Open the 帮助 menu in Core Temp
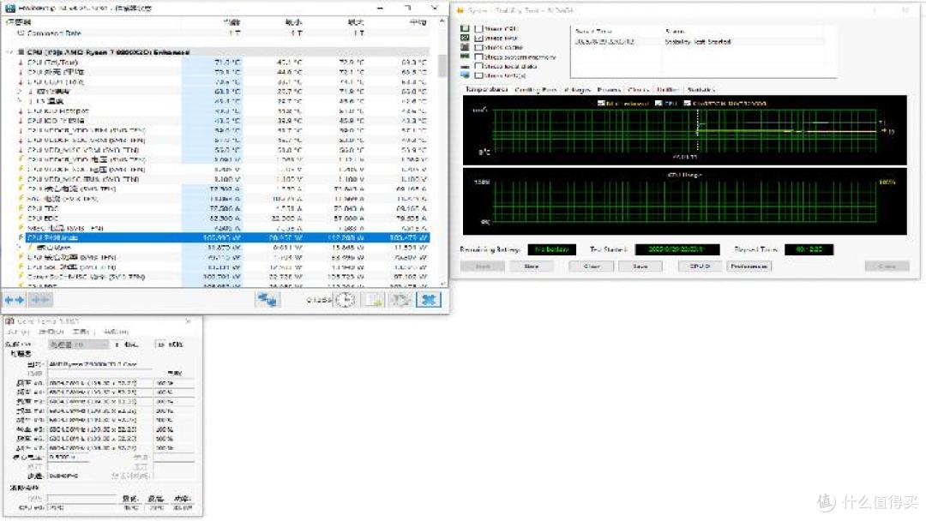 click(x=116, y=332)
